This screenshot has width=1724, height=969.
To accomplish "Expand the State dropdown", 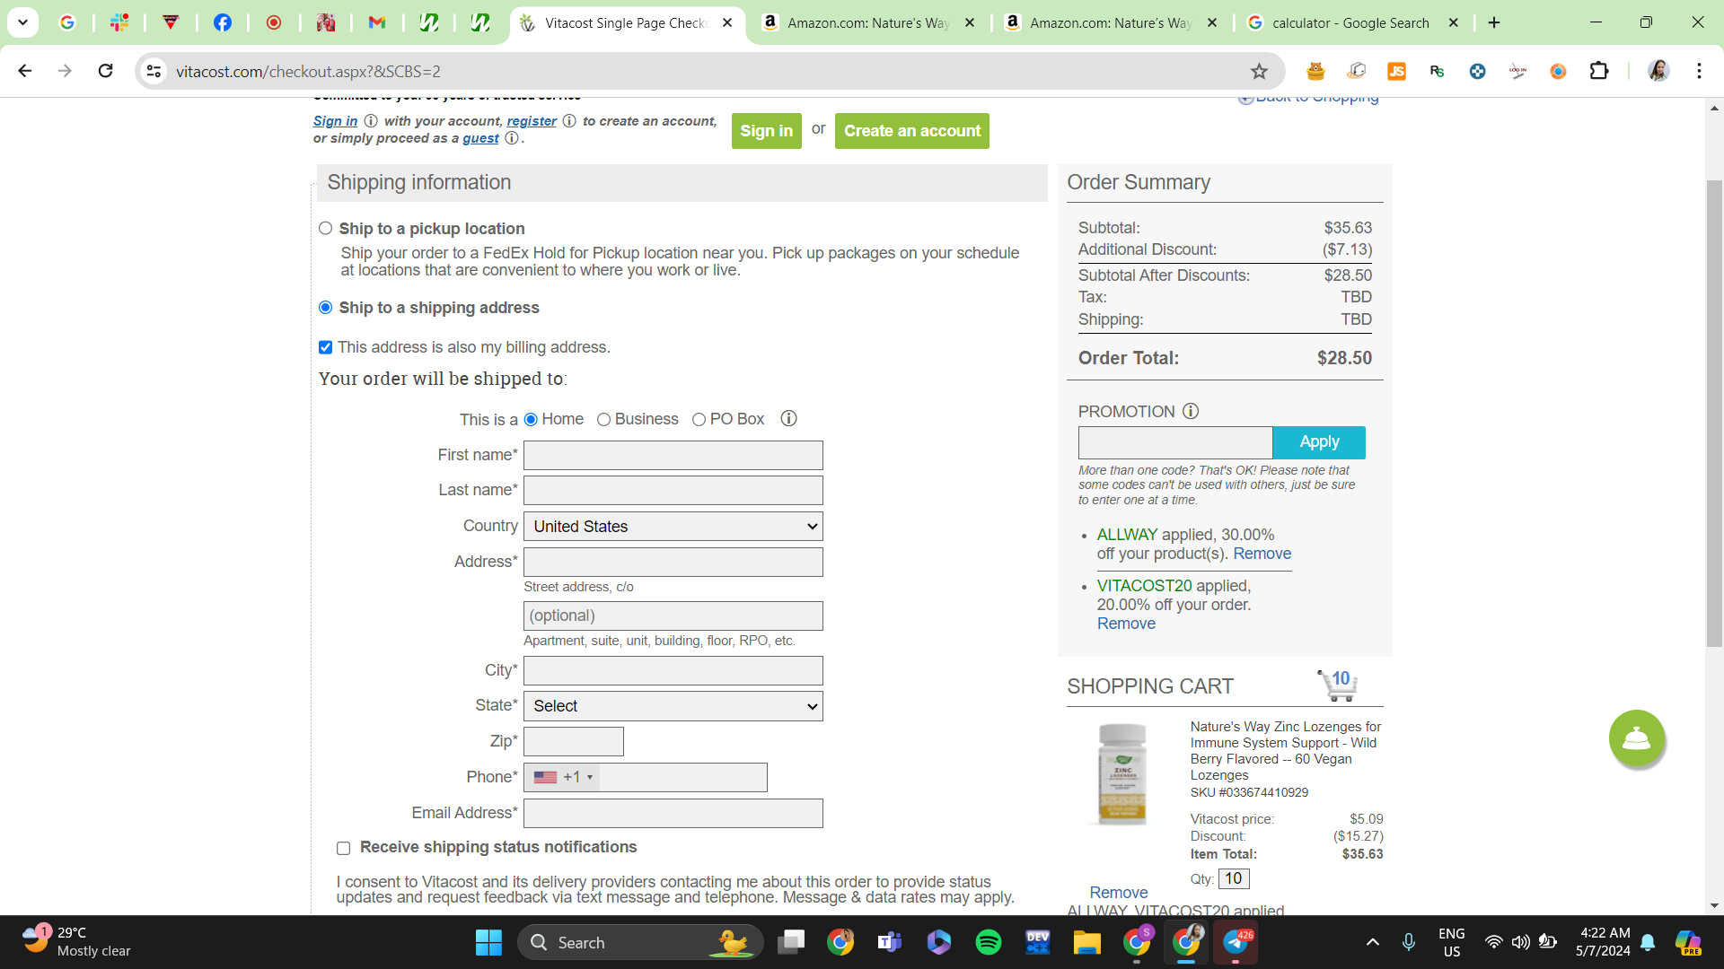I will [x=673, y=706].
